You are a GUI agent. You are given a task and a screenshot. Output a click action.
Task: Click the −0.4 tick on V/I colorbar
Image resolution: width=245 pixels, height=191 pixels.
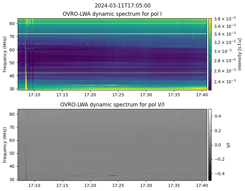point(218,174)
